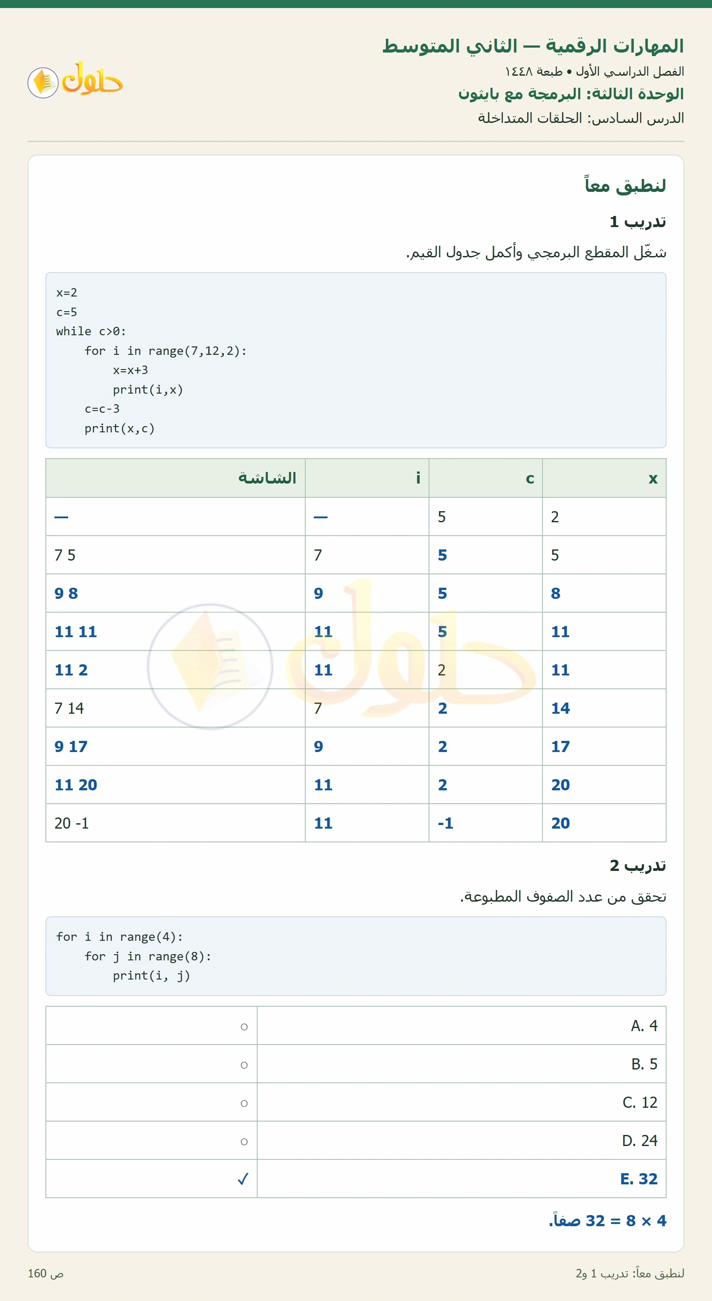Click the heading 'تدريب 2'
Viewport: 712px width, 1301px height.
coord(638,866)
